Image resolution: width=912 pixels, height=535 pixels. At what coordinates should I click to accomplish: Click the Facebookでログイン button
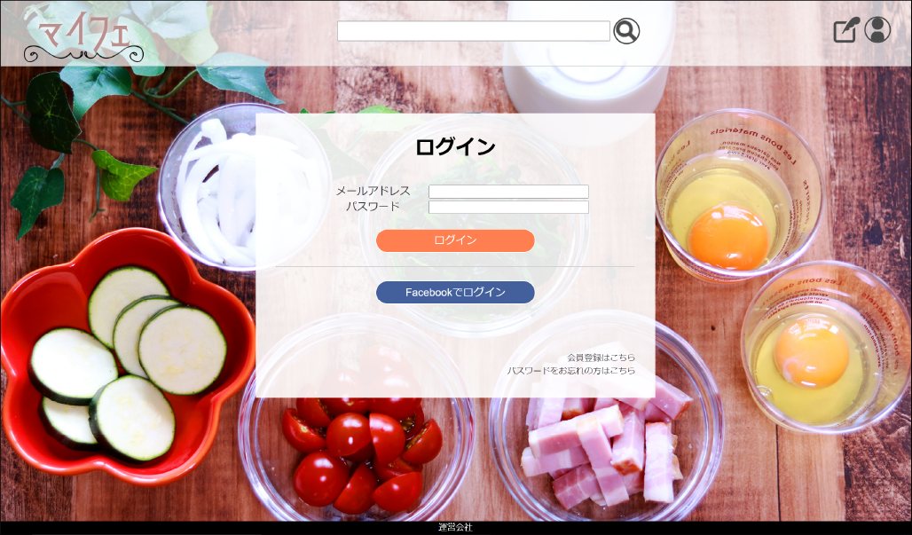(455, 293)
